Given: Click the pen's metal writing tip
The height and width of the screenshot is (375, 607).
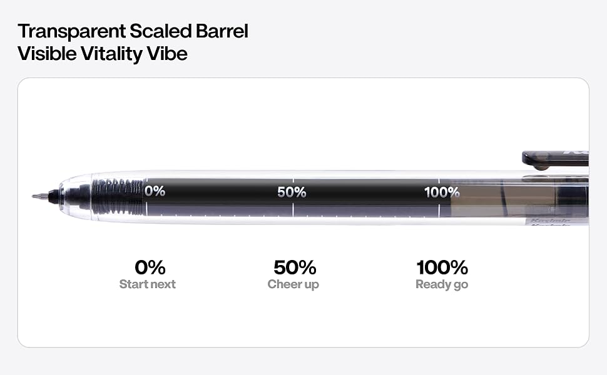Looking at the screenshot, I should coord(40,196).
